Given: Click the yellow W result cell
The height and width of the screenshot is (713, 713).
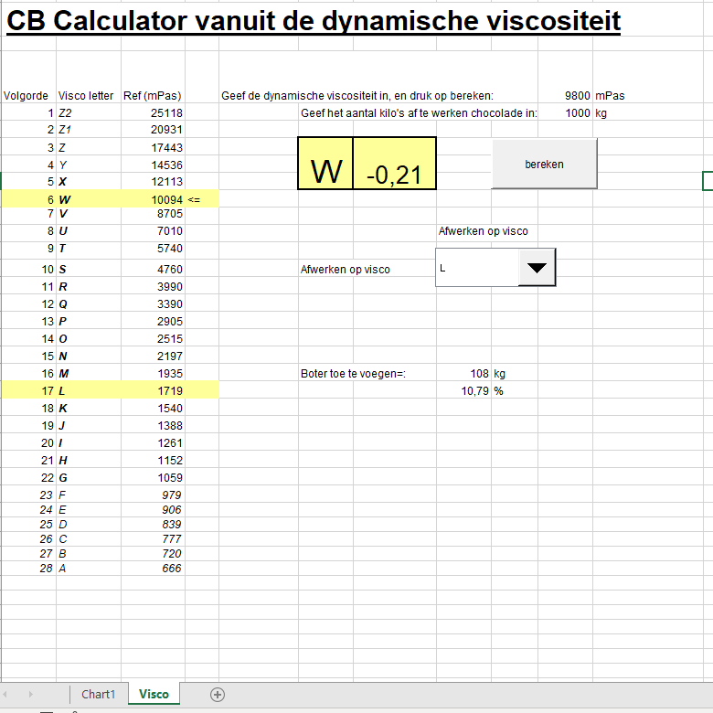Looking at the screenshot, I should pos(325,164).
